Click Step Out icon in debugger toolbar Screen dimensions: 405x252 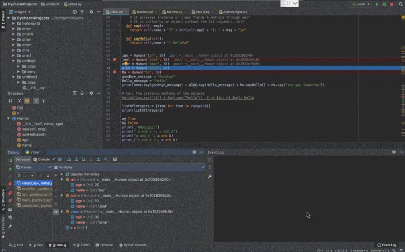click(x=98, y=159)
